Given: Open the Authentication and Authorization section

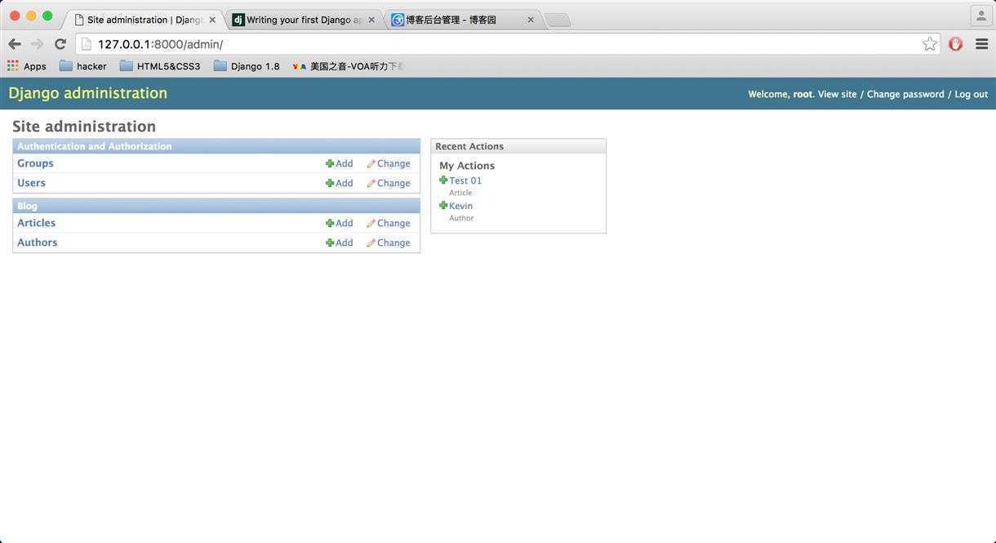Looking at the screenshot, I should [x=95, y=146].
